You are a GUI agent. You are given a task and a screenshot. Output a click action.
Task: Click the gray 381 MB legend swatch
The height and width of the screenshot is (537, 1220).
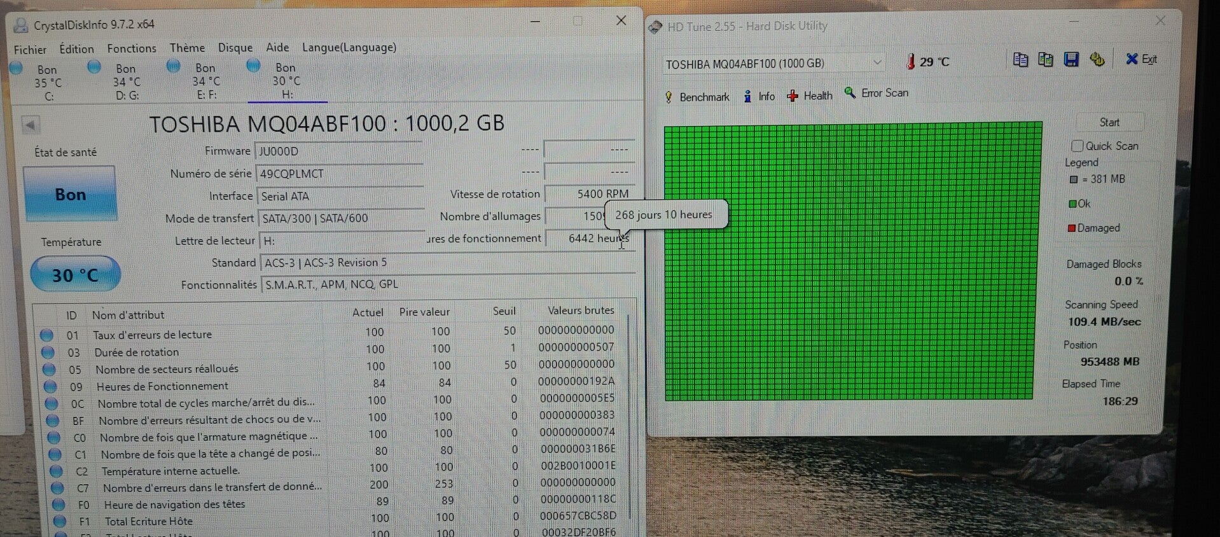click(1074, 179)
